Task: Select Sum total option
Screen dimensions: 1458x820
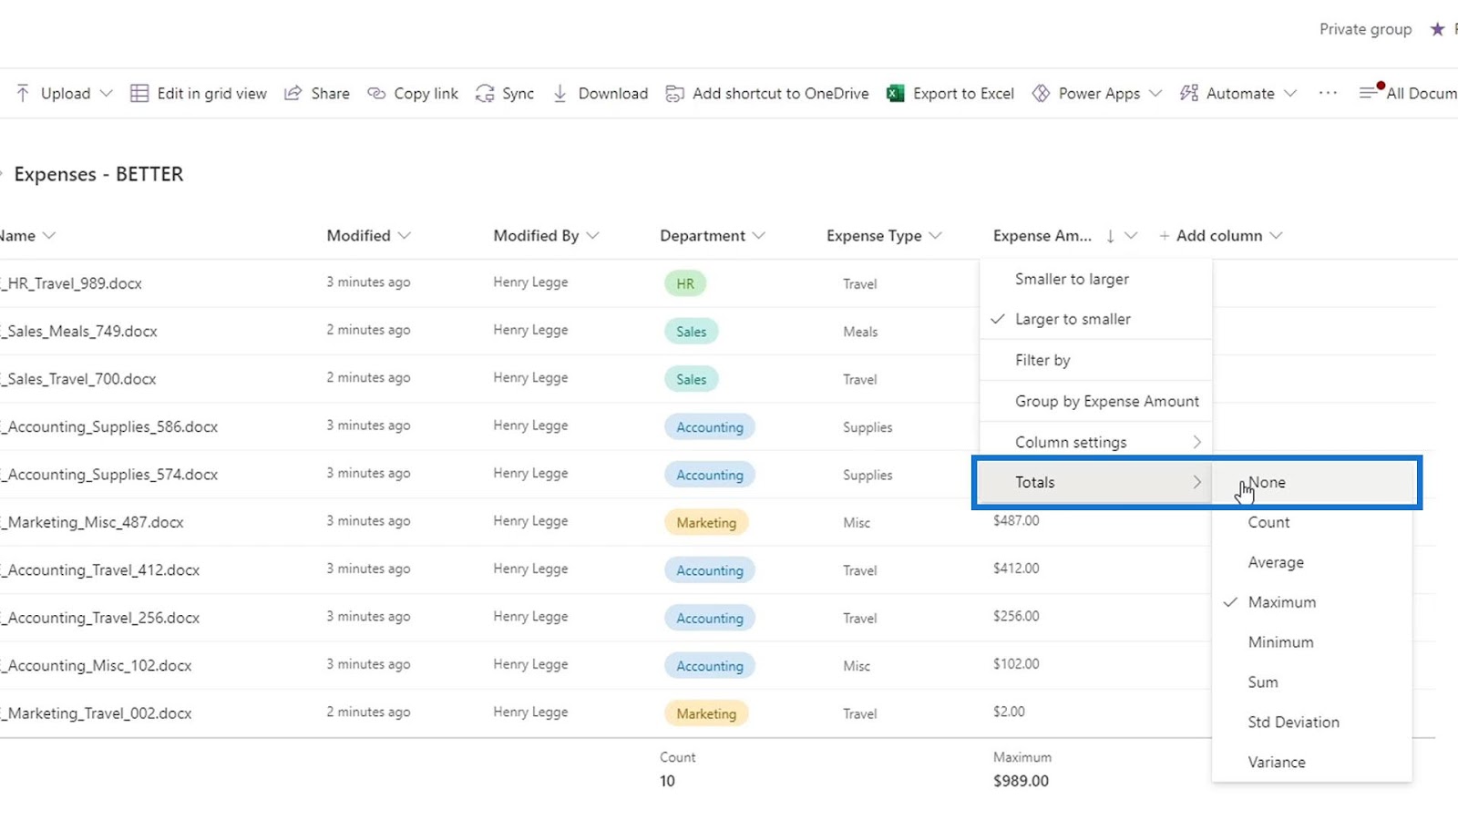Action: coord(1312,682)
